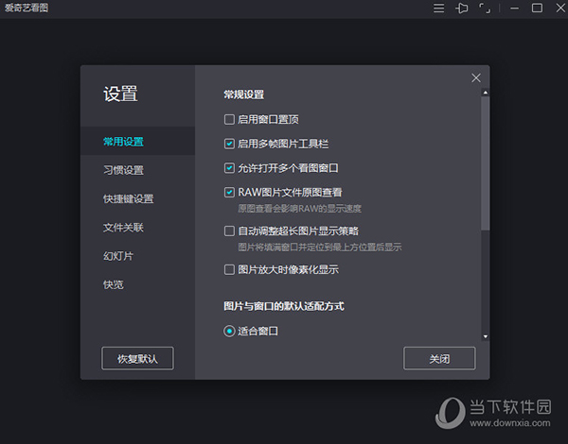Switch to 习惯设置 tab
The height and width of the screenshot is (444, 568).
click(x=123, y=170)
